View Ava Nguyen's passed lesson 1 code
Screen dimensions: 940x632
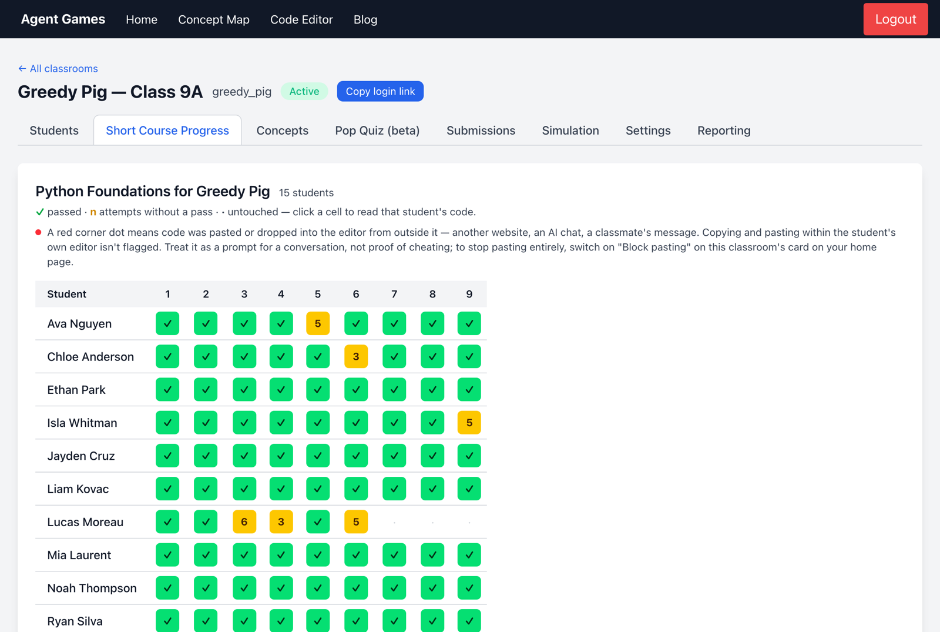click(167, 323)
